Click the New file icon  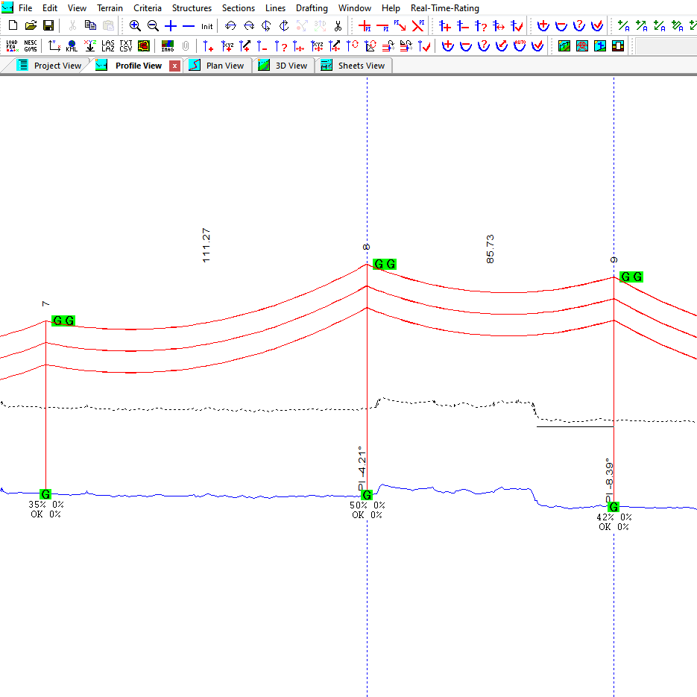coord(13,25)
